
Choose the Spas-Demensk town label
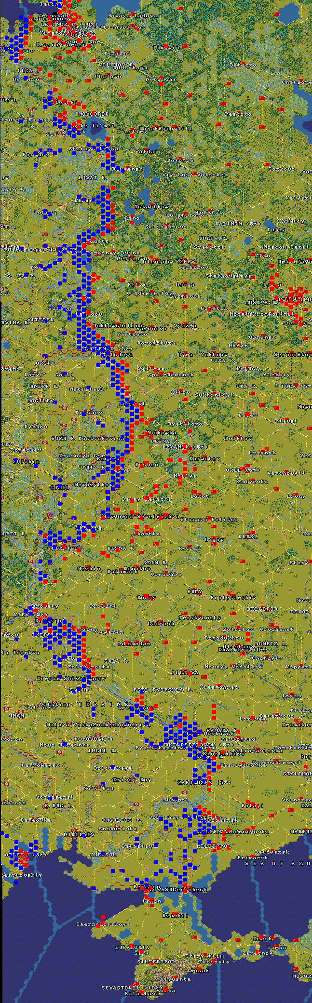click(170, 374)
